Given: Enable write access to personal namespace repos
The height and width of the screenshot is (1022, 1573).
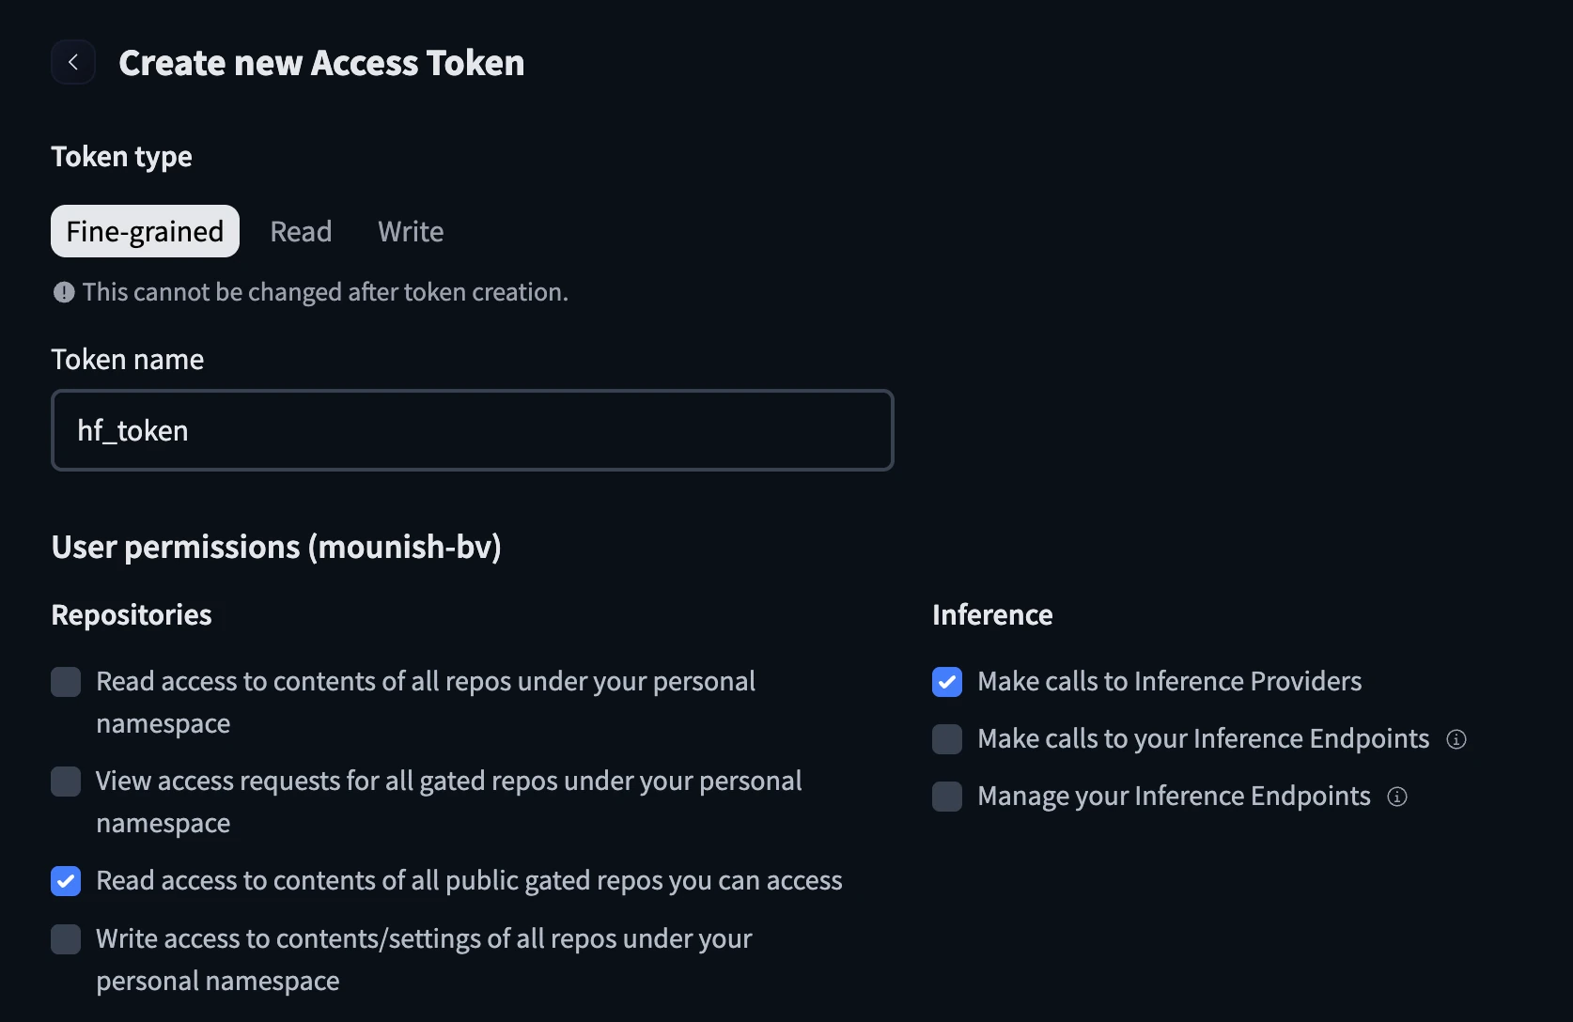Looking at the screenshot, I should pyautogui.click(x=66, y=938).
